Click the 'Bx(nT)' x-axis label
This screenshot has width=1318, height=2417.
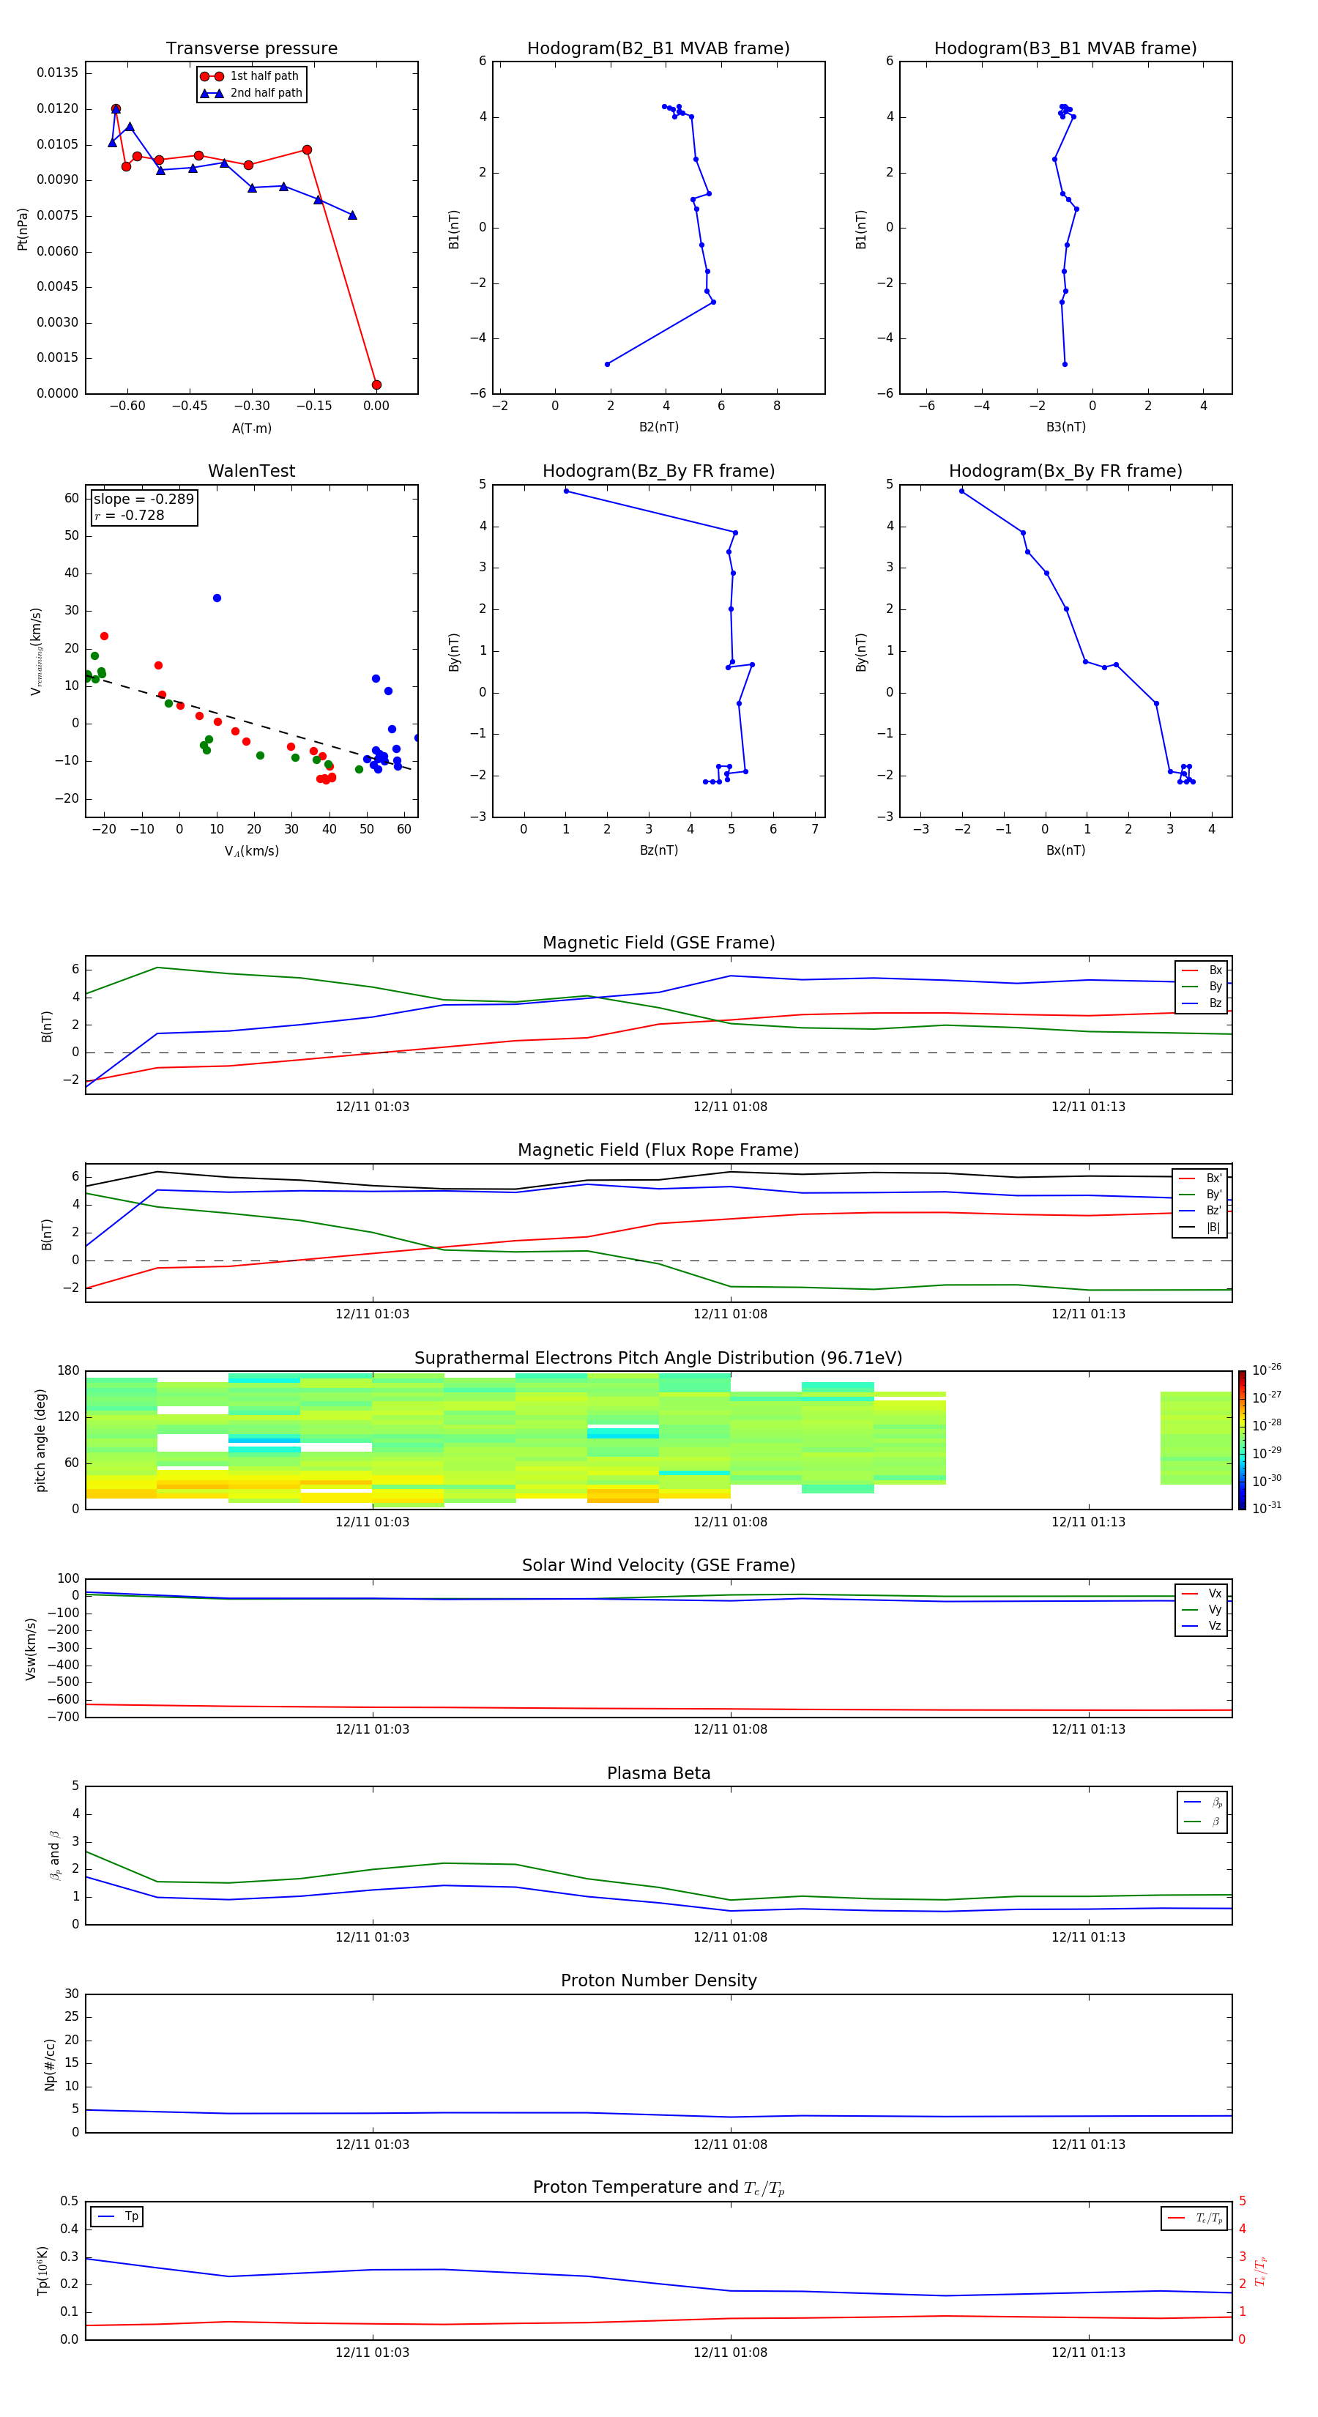pyautogui.click(x=1065, y=851)
